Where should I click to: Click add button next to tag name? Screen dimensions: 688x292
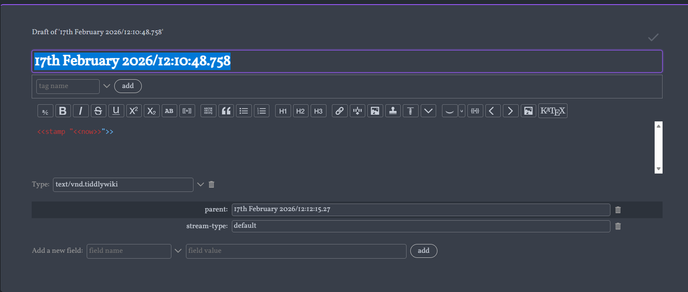(128, 86)
